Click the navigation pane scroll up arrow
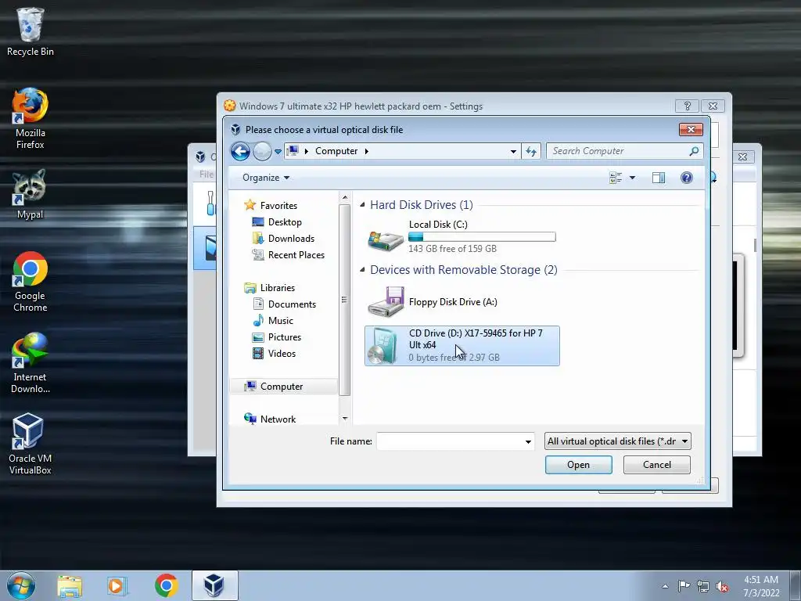 coord(345,197)
